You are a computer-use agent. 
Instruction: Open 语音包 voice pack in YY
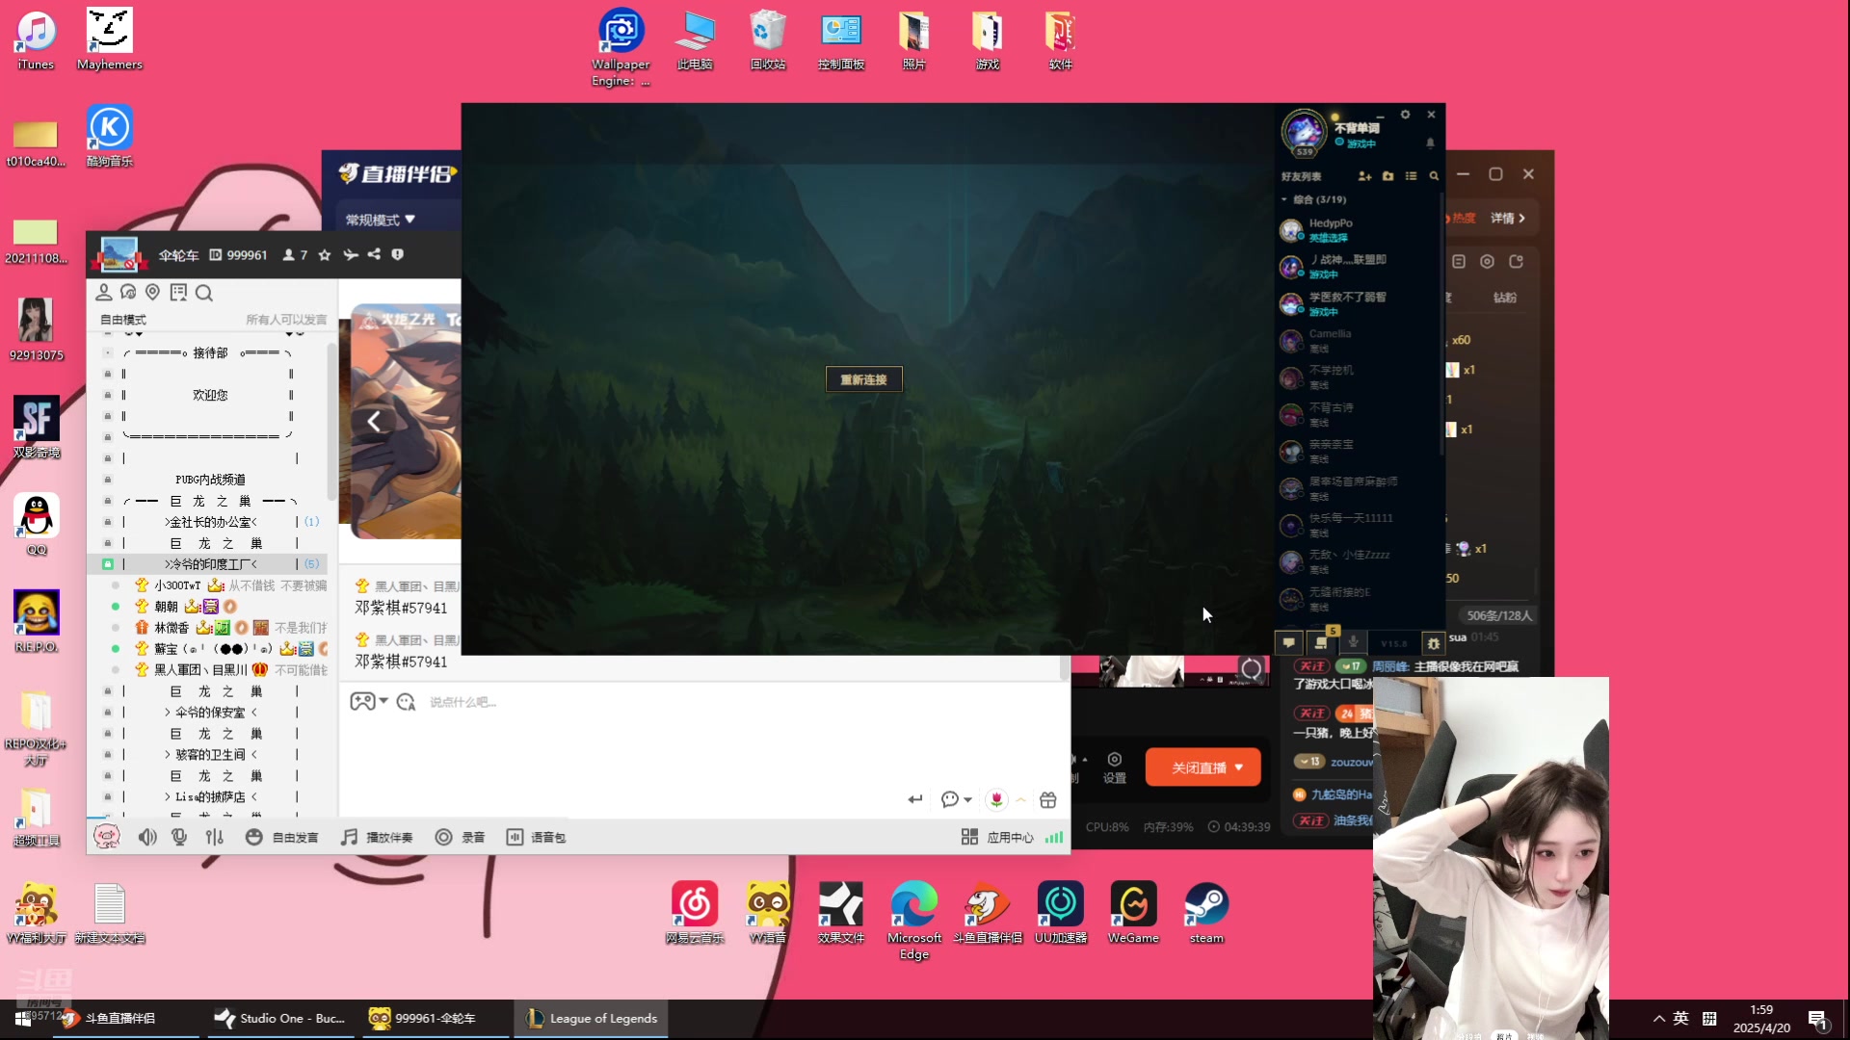point(536,837)
